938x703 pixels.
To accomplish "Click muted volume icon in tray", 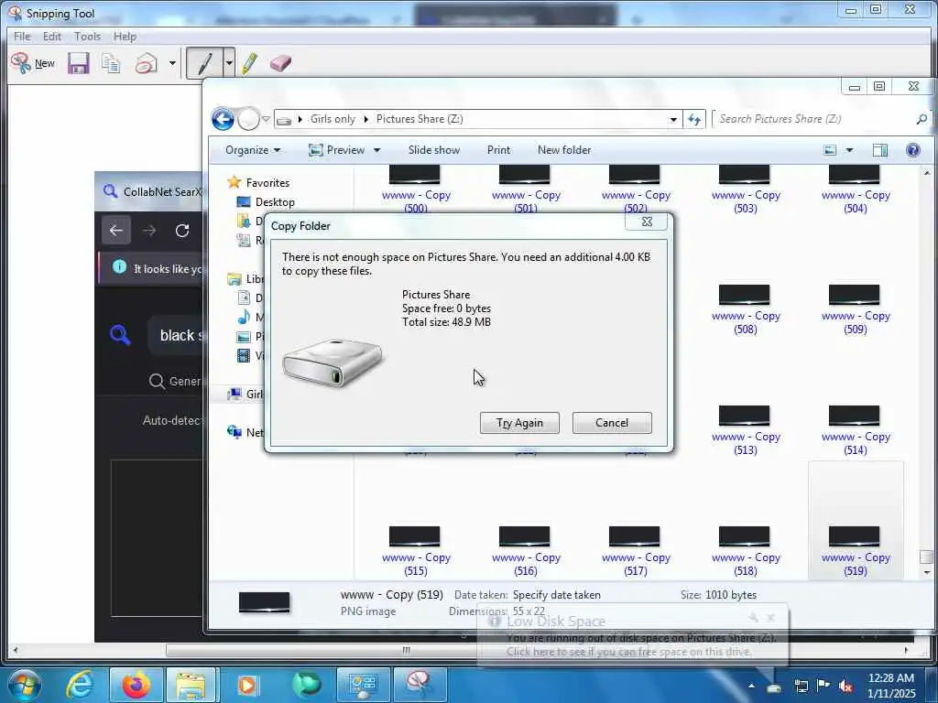I will tap(845, 687).
